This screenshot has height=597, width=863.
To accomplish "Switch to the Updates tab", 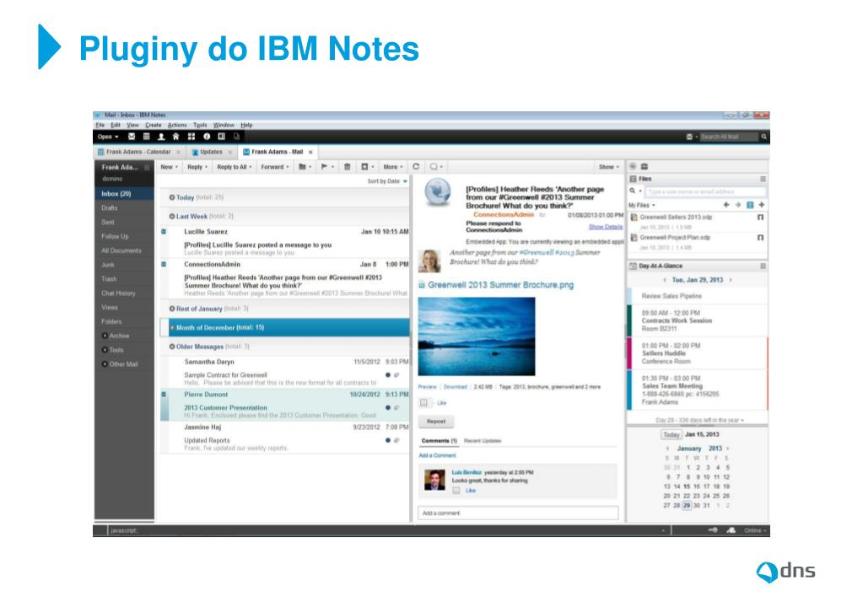I will pos(212,152).
